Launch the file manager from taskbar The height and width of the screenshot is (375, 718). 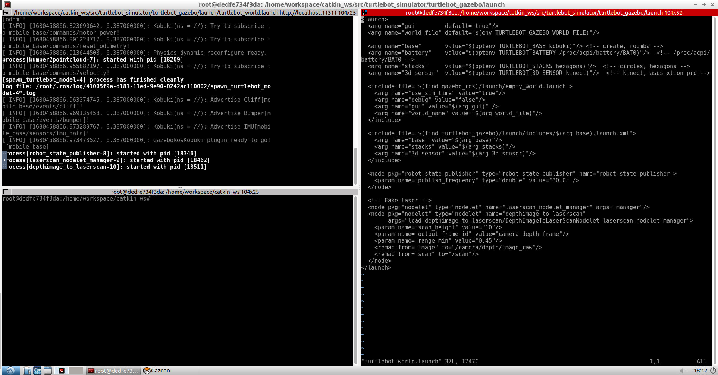pyautogui.click(x=27, y=371)
